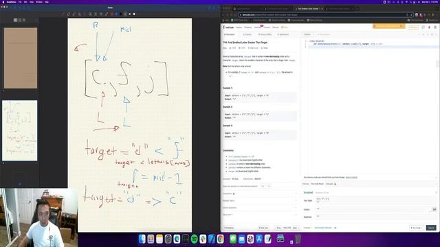This screenshot has width=440, height=247.
Task: Select the eraser tool in GoodNotes toolbar
Action: click(x=69, y=14)
